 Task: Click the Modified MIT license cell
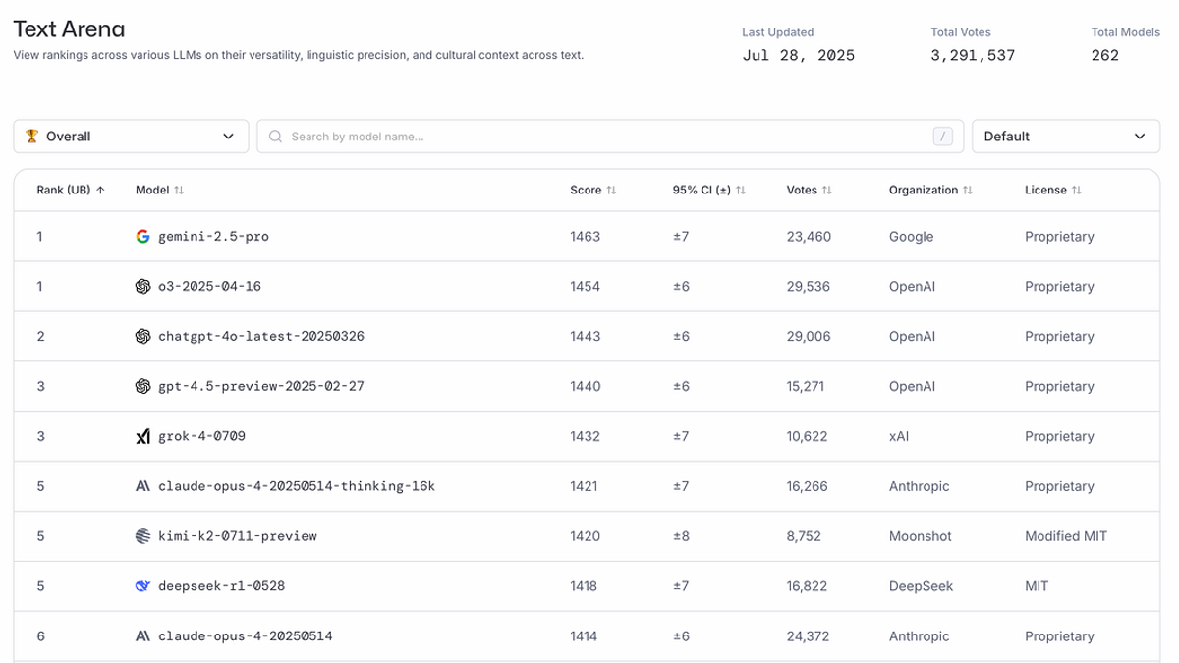pyautogui.click(x=1066, y=536)
